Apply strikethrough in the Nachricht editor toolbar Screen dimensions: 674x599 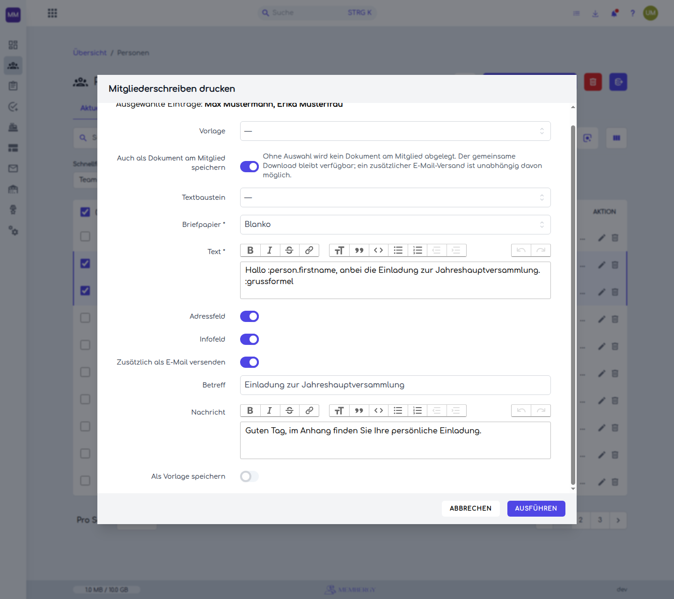tap(289, 410)
